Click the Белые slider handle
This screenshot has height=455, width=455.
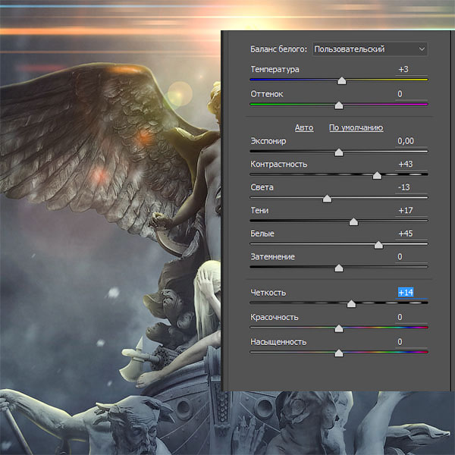click(x=378, y=245)
